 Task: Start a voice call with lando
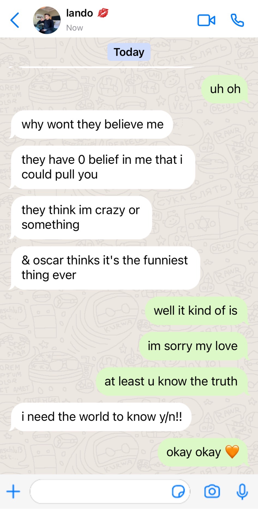click(x=237, y=20)
